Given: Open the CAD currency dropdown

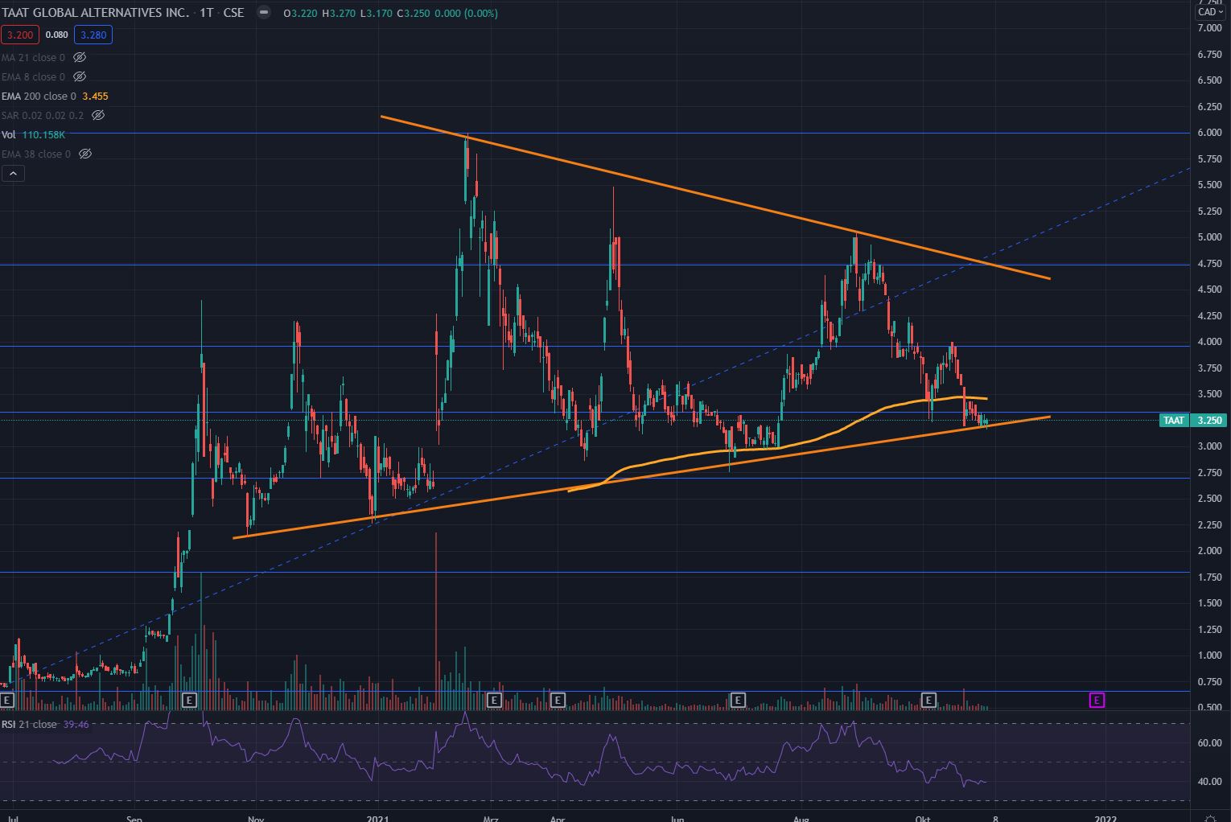Looking at the screenshot, I should 1210,12.
